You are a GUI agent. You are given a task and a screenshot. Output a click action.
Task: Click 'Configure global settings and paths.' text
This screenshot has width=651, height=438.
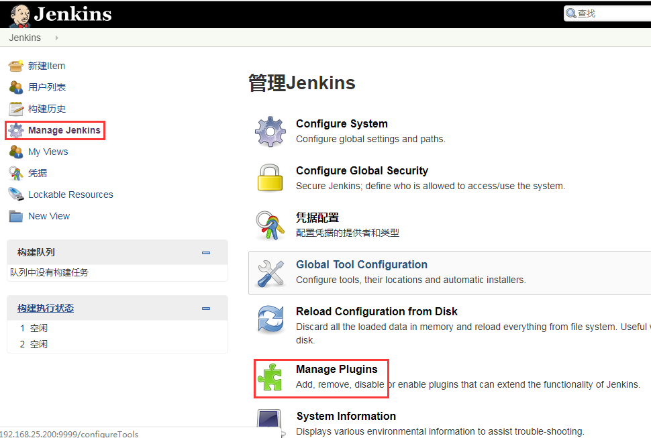[370, 139]
